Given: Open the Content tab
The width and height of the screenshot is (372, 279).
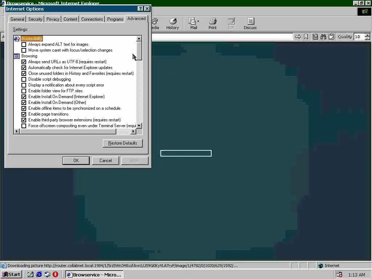Looking at the screenshot, I should point(70,19).
